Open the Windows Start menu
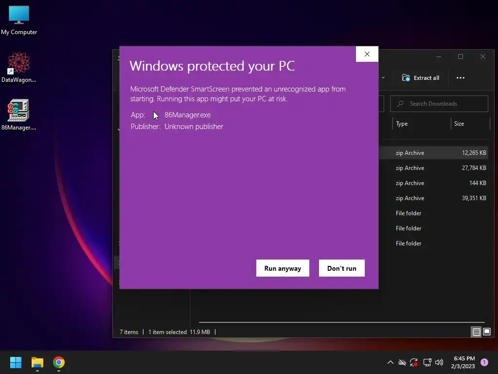498x374 pixels. (16, 362)
